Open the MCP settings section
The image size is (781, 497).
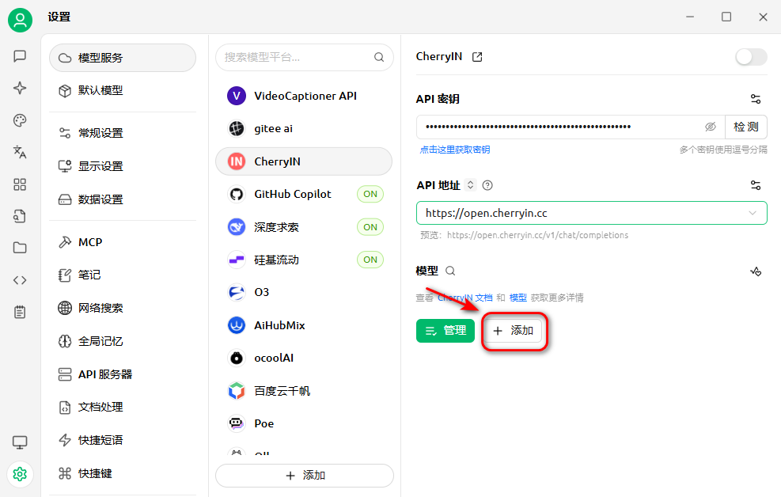pyautogui.click(x=123, y=242)
